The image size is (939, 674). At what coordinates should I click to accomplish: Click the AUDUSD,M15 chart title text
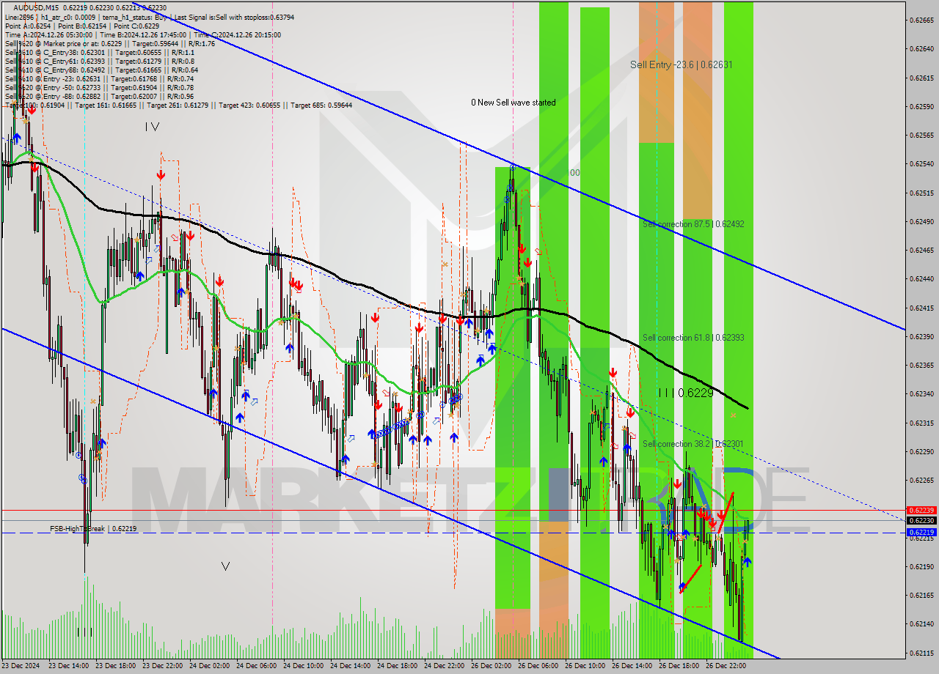37,7
